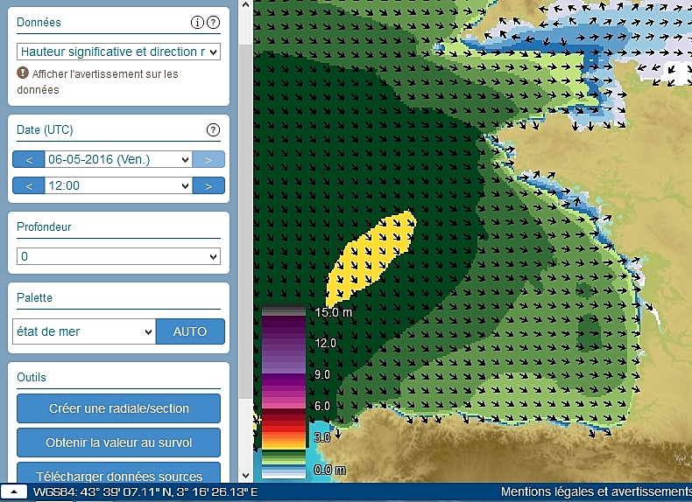Click the 15.0 m legend label
The image size is (692, 502).
tap(334, 312)
